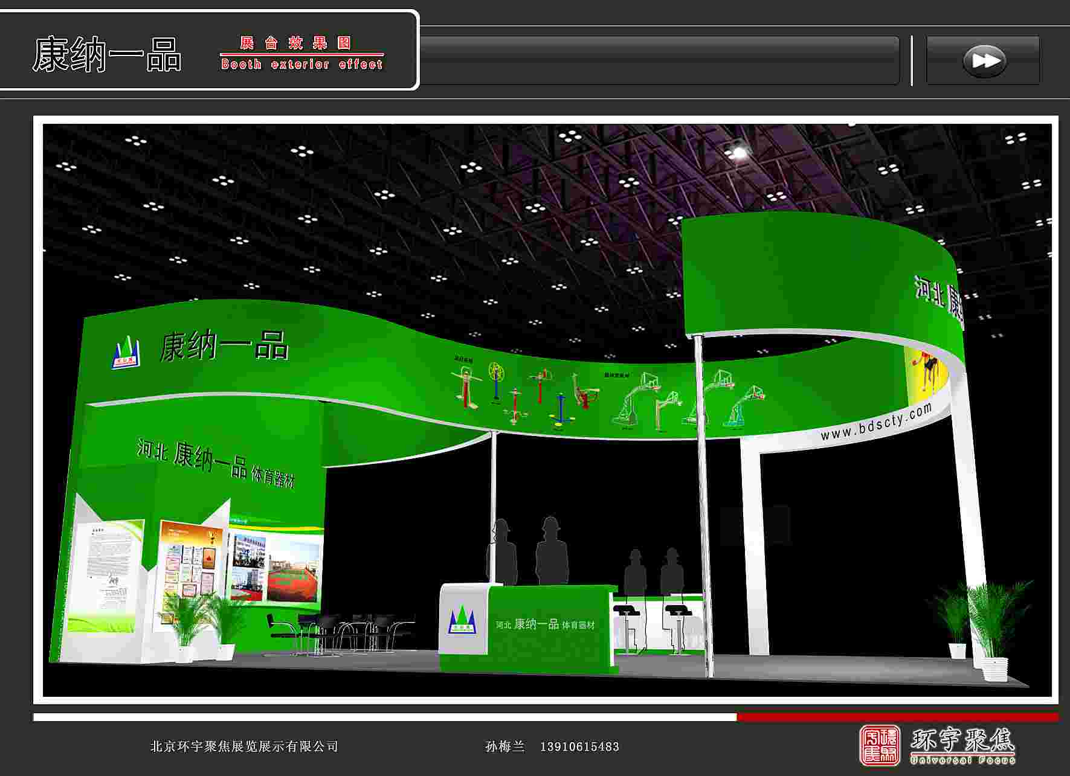Click the www.bdscty.com website text on the booth
The image size is (1070, 776).
877,422
